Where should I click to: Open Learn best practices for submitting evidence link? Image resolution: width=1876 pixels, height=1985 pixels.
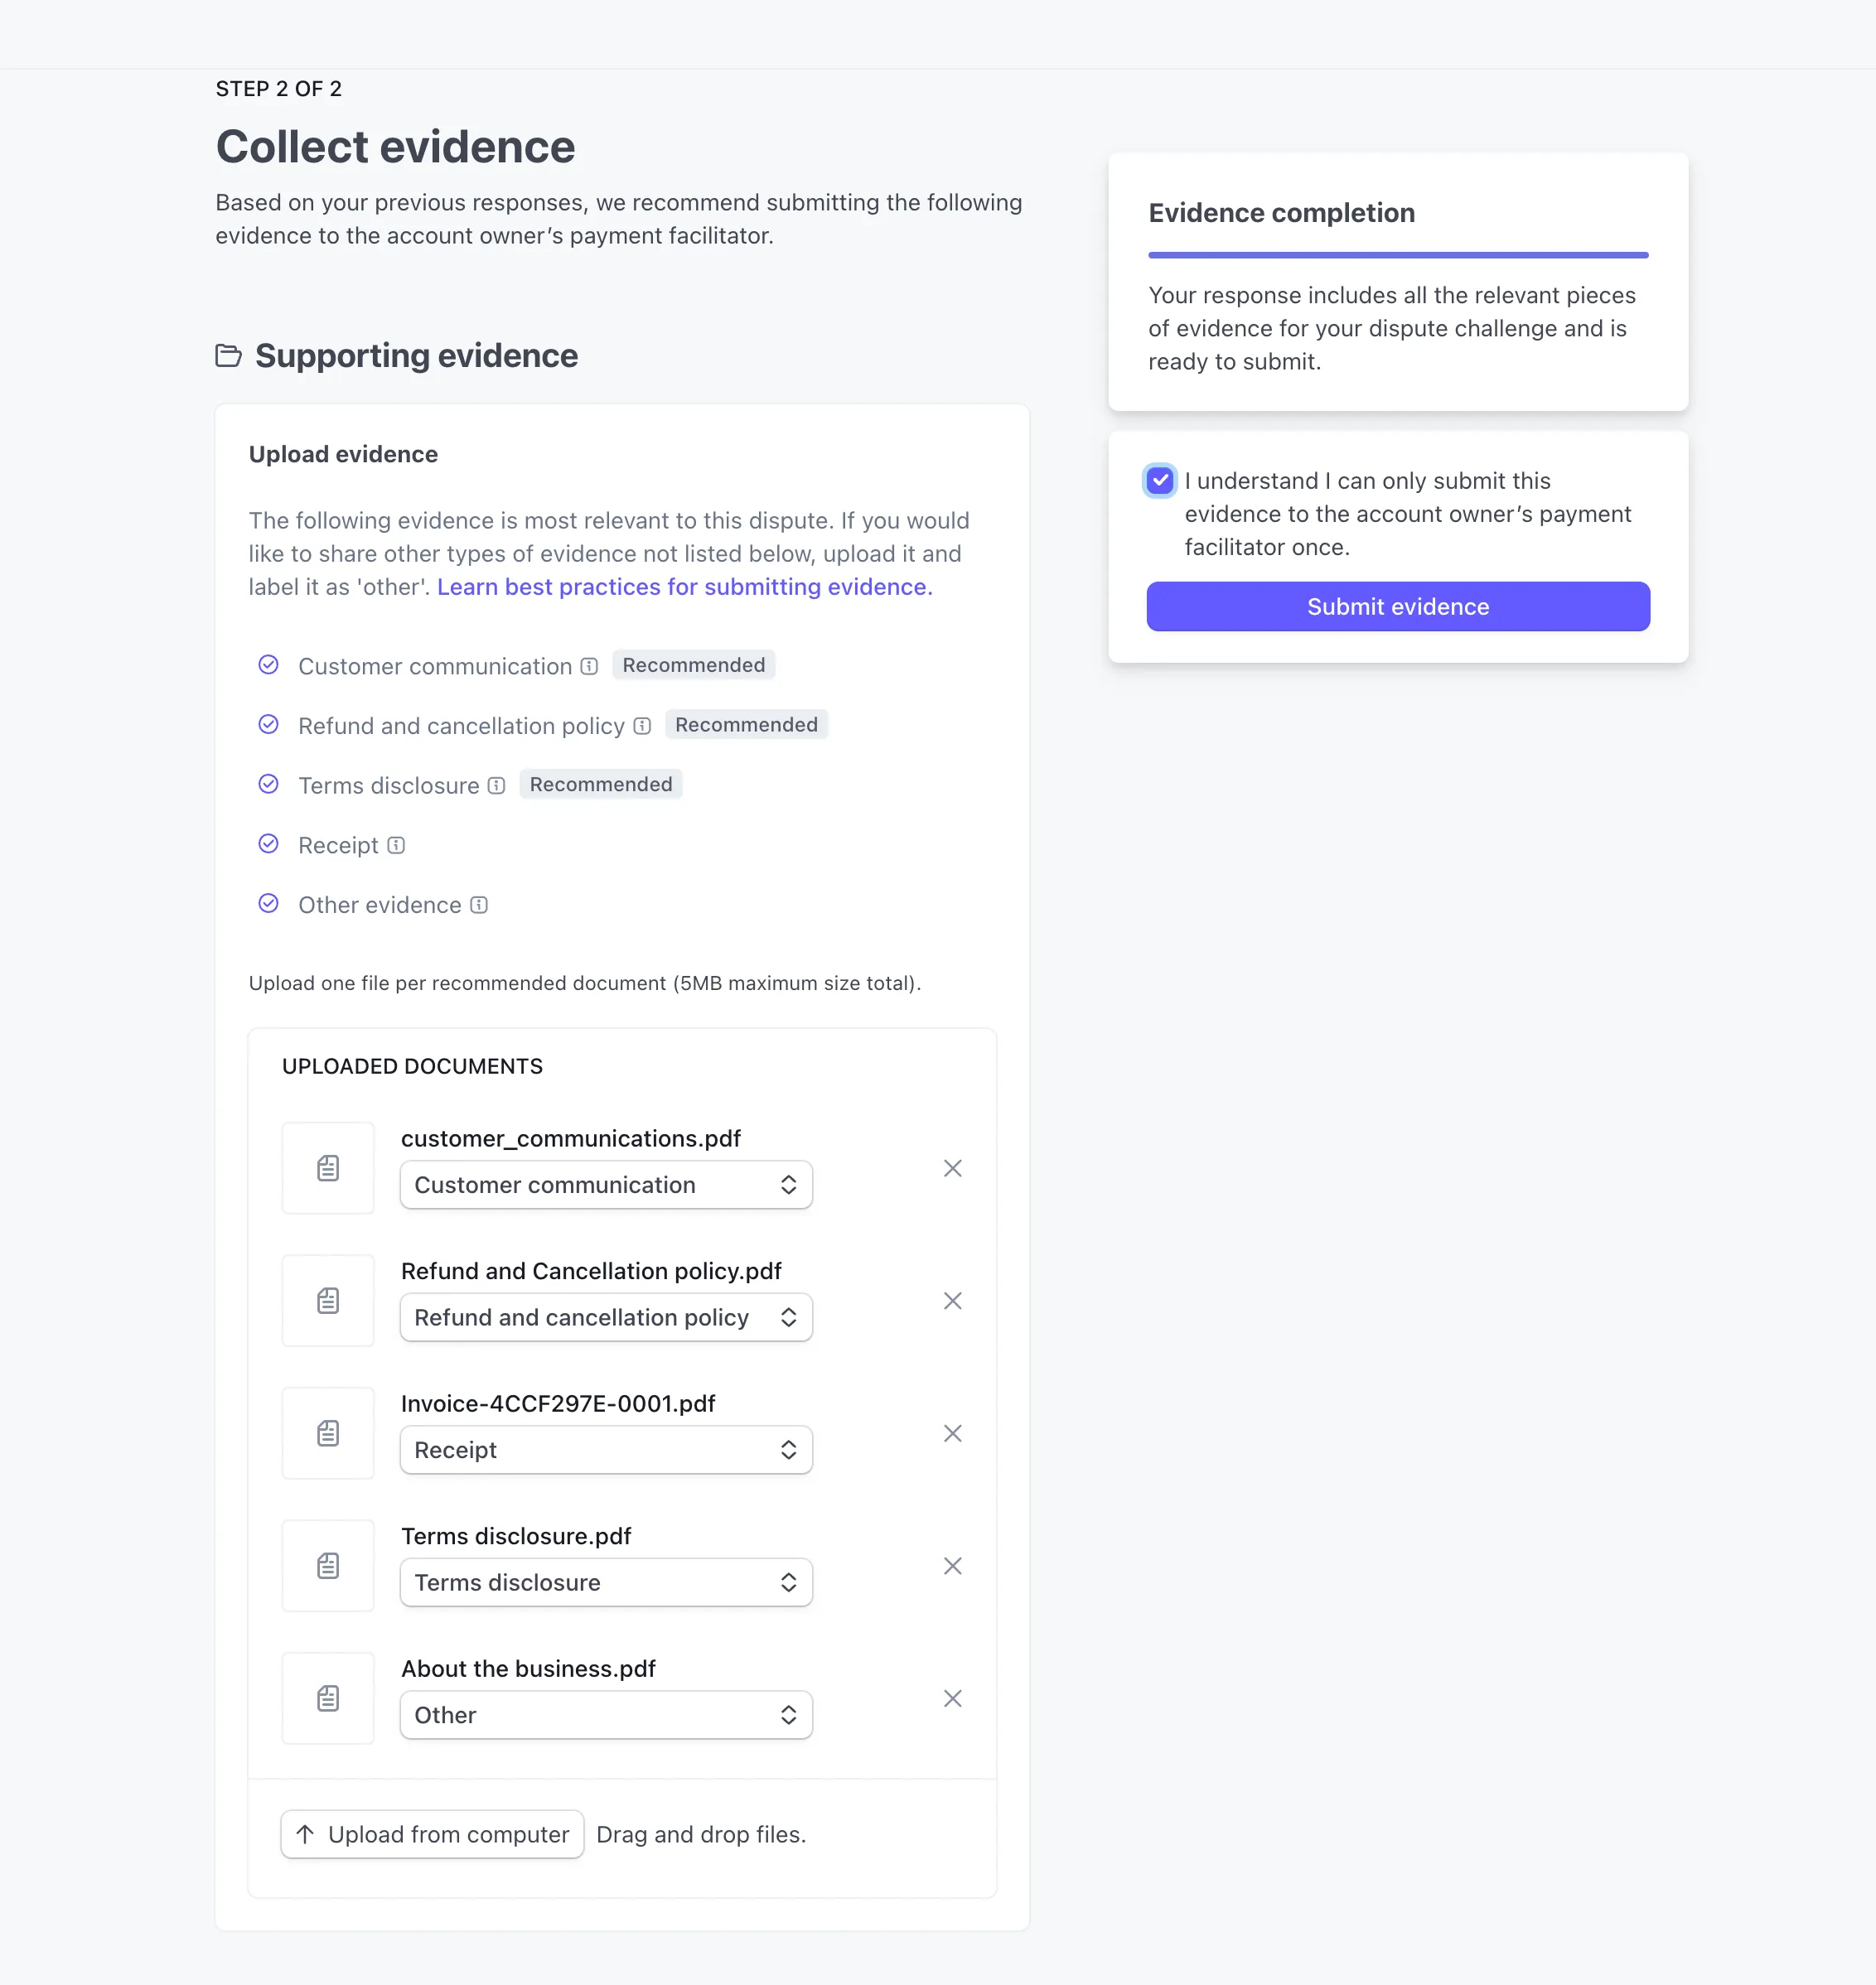tap(684, 587)
